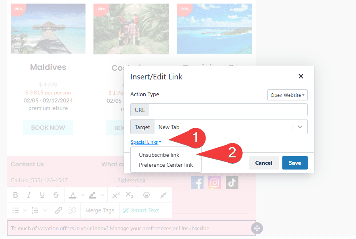
Task: Expand the Special Links menu
Action: tap(146, 142)
